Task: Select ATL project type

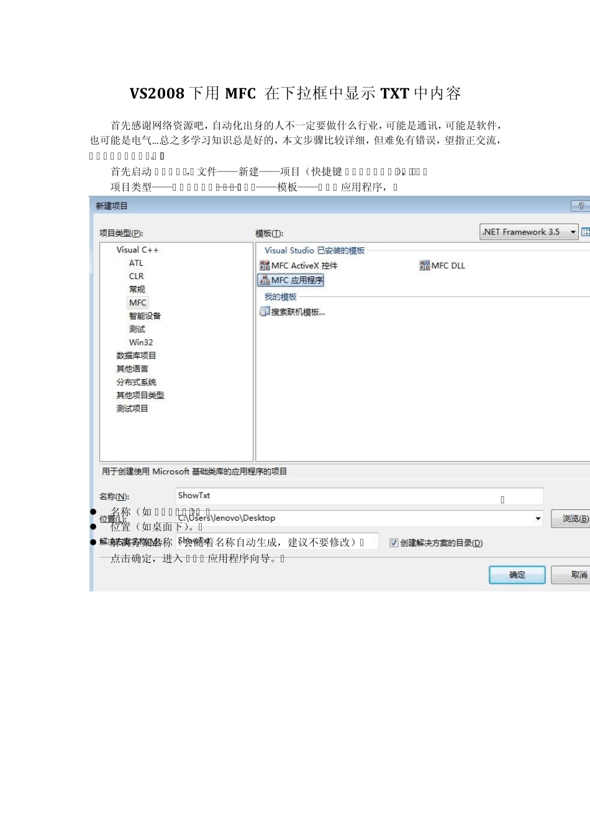Action: (x=136, y=263)
